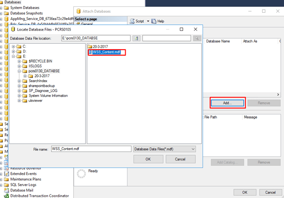Expand the SearchIndex folder node

tap(20, 81)
